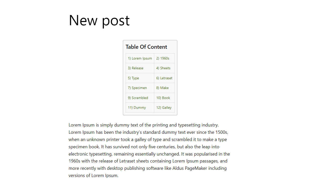
Task: Select the "5) Type" contents link
Action: coord(133,78)
